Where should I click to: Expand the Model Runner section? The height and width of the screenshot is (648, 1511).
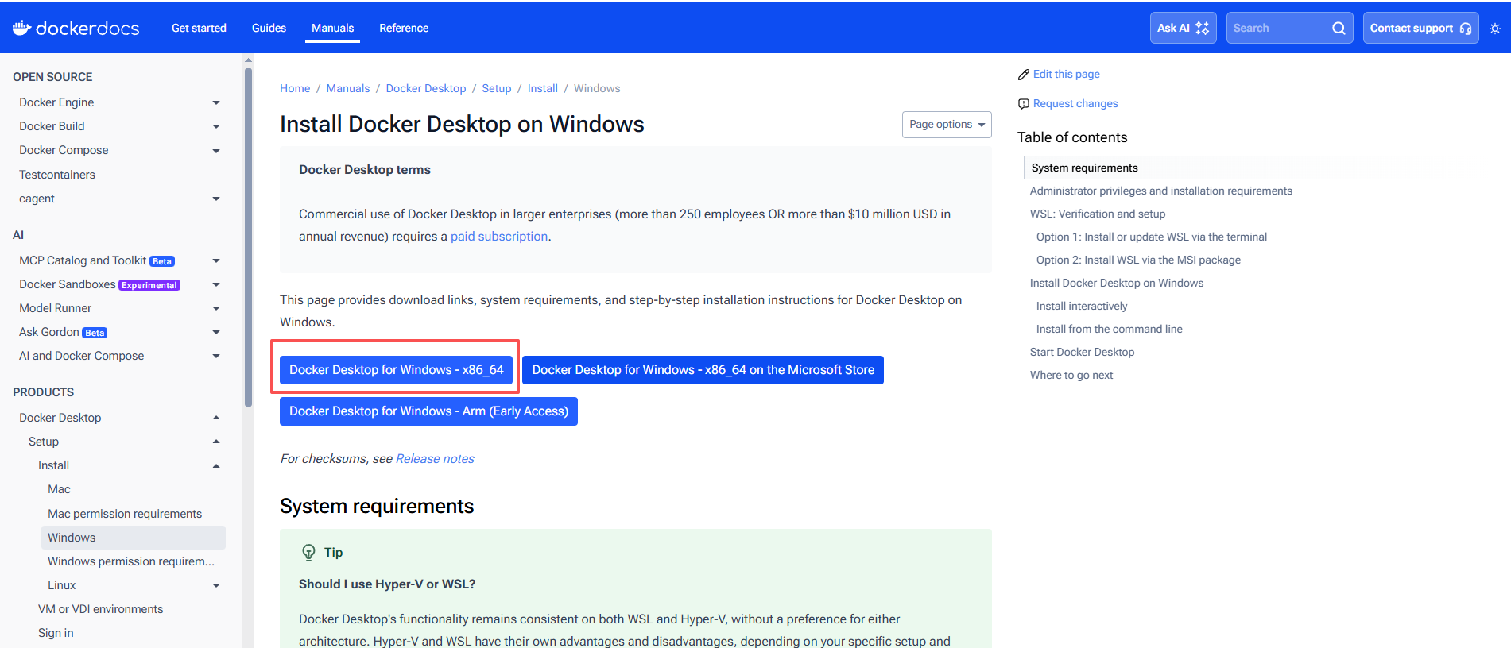coord(216,308)
